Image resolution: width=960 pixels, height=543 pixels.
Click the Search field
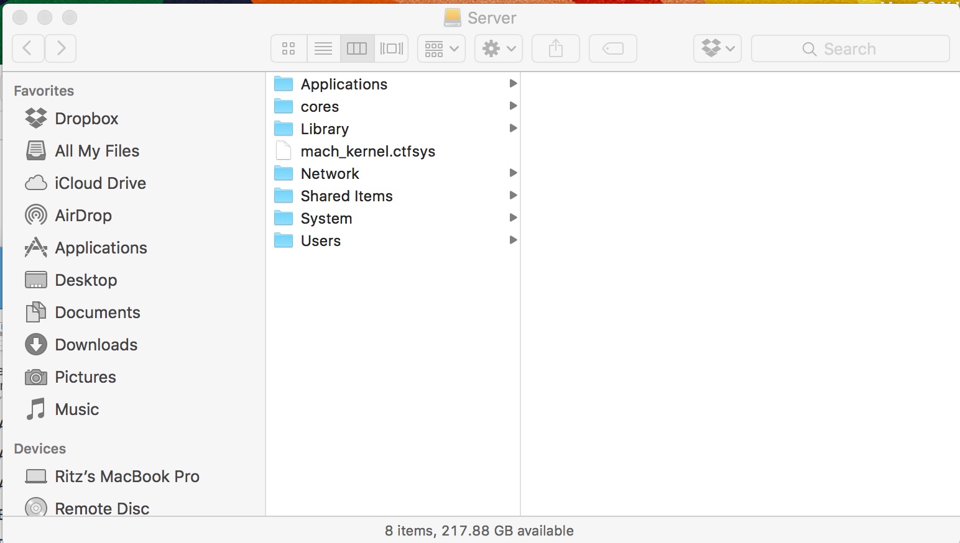click(x=851, y=48)
